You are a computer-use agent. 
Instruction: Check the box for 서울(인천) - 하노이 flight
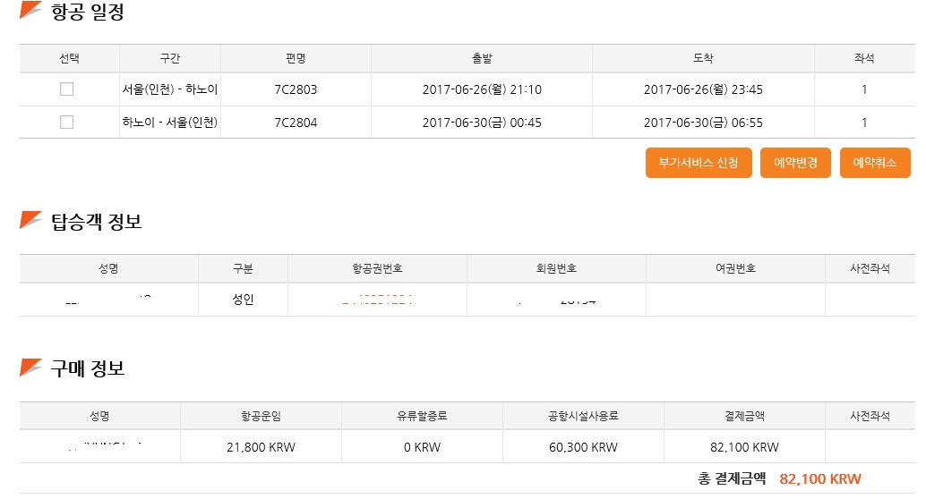coord(66,89)
